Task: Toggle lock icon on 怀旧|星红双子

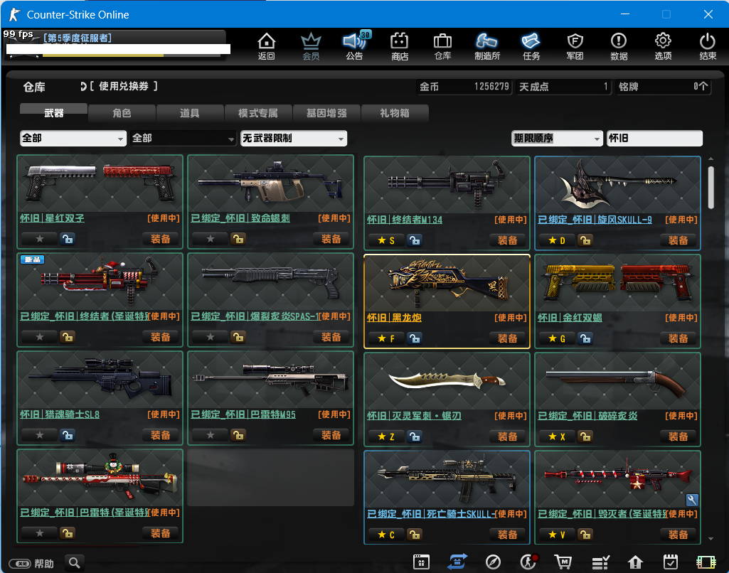Action: coord(68,239)
